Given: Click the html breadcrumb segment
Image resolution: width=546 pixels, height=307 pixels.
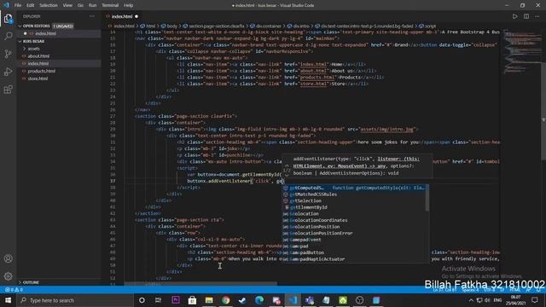Looking at the screenshot, I should pyautogui.click(x=151, y=26).
